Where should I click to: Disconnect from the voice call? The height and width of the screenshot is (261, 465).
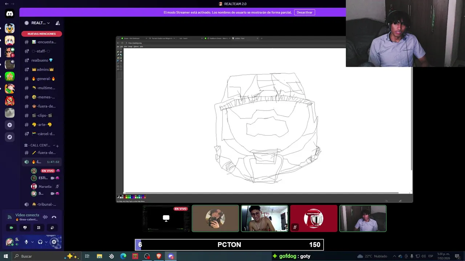[x=54, y=217]
